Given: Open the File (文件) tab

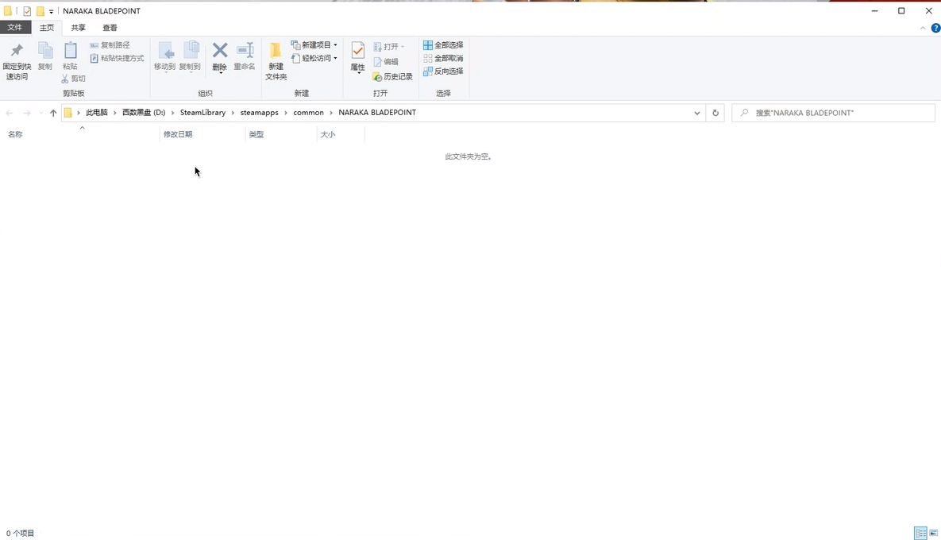Looking at the screenshot, I should tap(15, 28).
